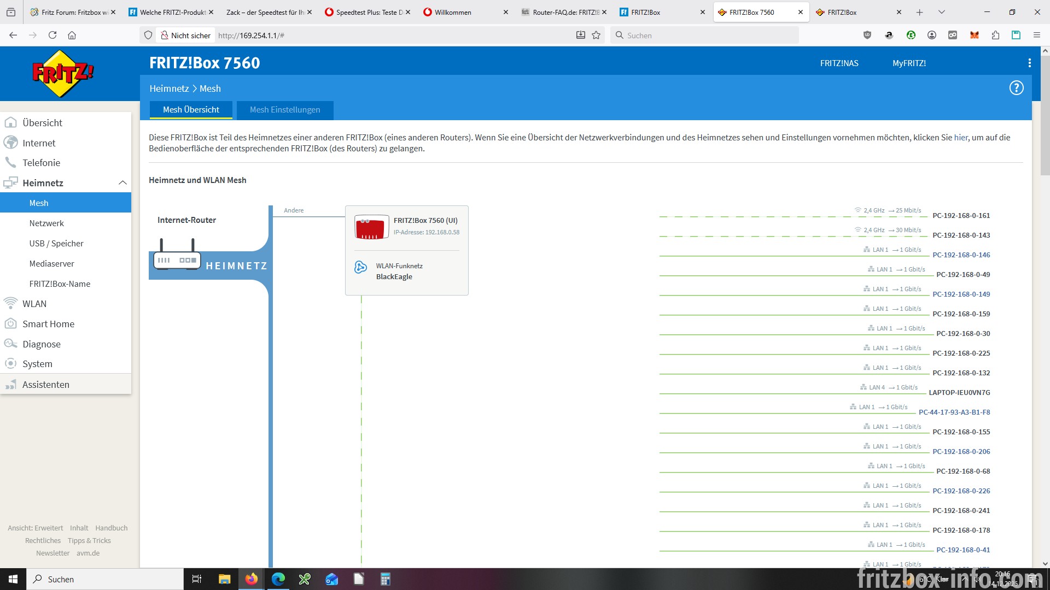The image size is (1050, 590).
Task: Click the tracking protection shield icon
Action: [148, 35]
